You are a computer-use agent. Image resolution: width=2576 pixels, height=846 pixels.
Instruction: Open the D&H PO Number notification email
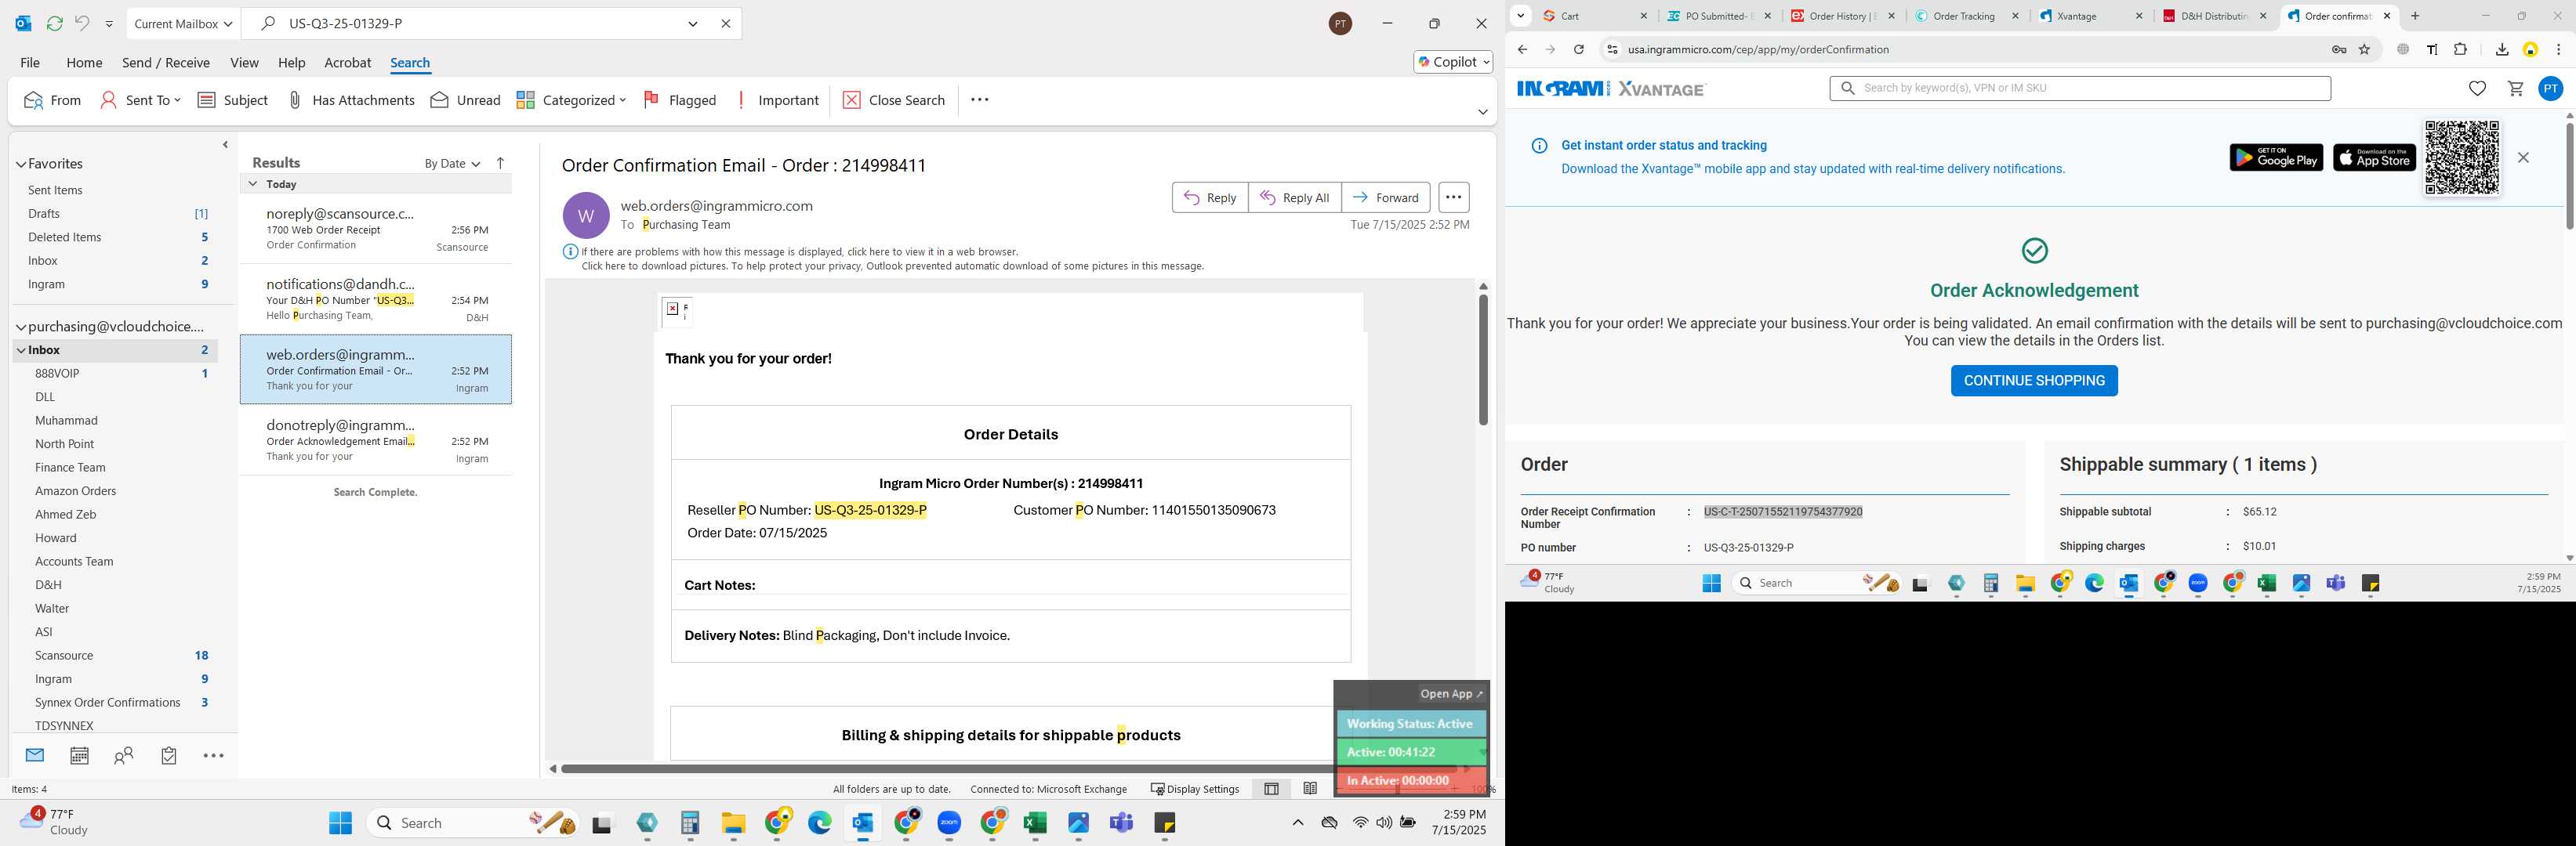(x=376, y=298)
